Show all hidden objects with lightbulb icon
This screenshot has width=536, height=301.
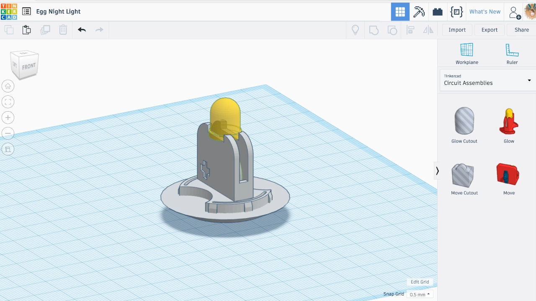(x=355, y=30)
